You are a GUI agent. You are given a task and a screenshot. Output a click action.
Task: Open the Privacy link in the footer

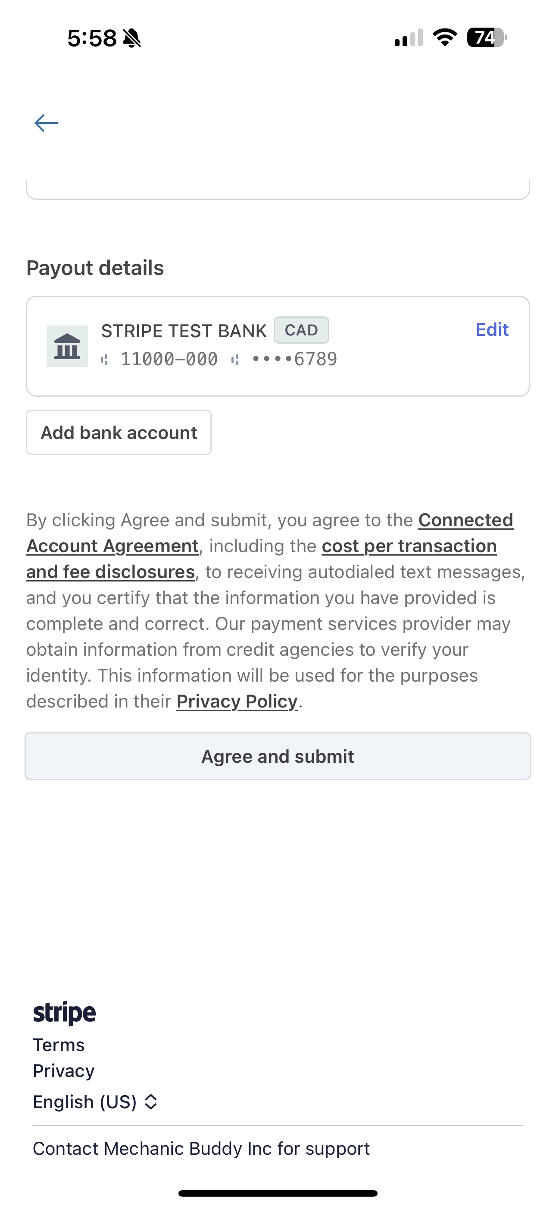[x=64, y=1071]
